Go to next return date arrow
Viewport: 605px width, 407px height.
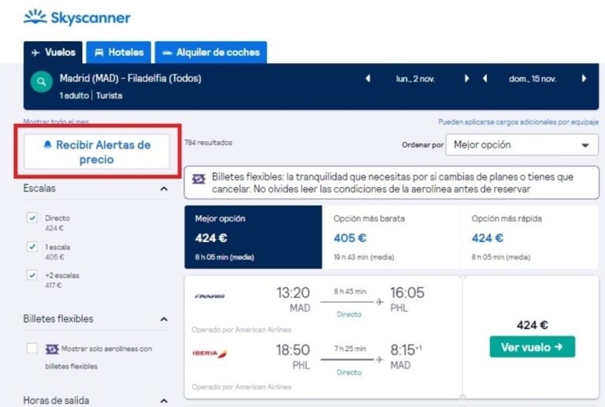tap(584, 79)
